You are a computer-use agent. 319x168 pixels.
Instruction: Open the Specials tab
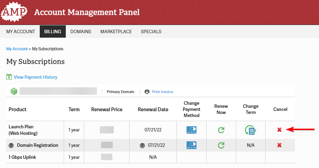(151, 31)
